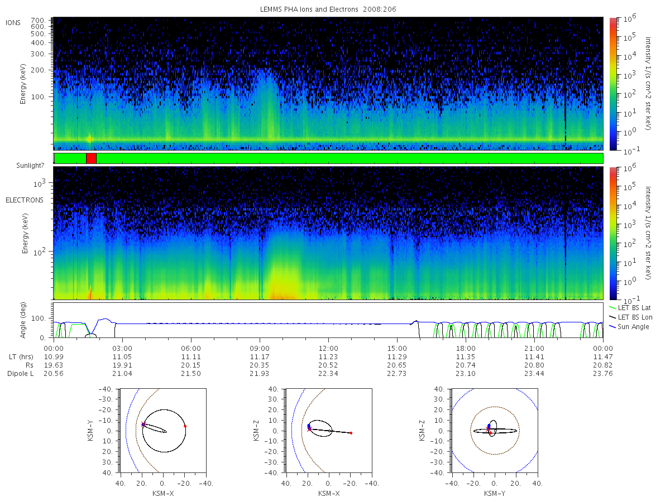Click the red dot in KSM-X/KSM-Z orbit plot

[351, 433]
